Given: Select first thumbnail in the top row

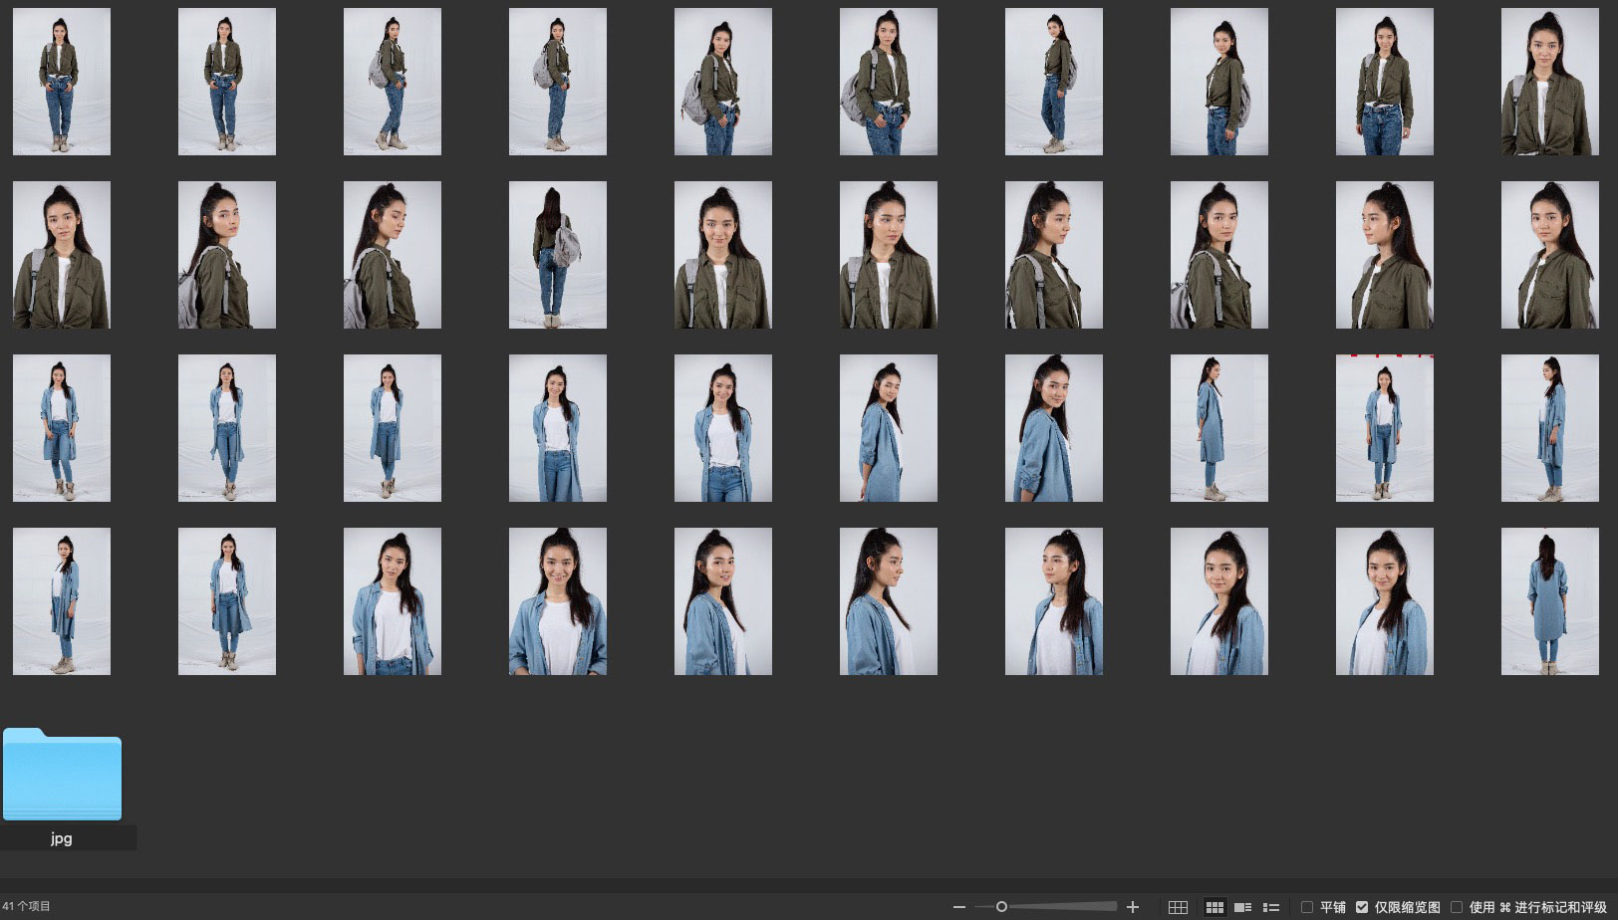Looking at the screenshot, I should [x=62, y=82].
